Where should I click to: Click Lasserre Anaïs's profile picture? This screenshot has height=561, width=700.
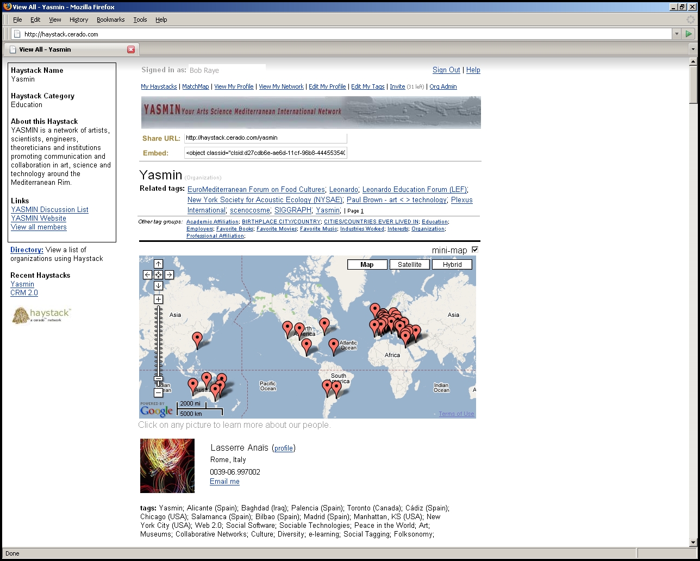pos(167,466)
